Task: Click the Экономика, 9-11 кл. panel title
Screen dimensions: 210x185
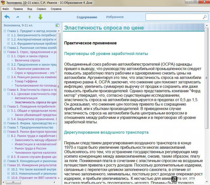Action: [18, 25]
